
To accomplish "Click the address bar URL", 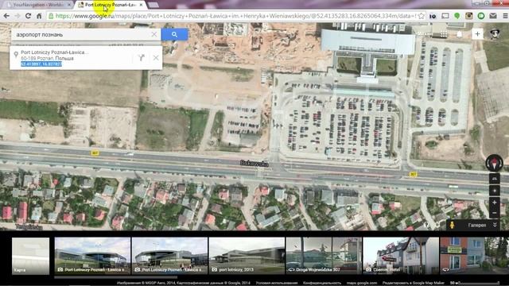I will point(236,16).
